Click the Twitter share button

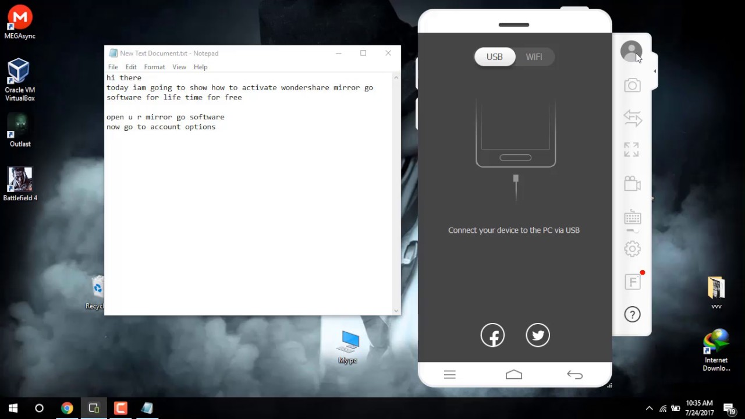pyautogui.click(x=538, y=335)
